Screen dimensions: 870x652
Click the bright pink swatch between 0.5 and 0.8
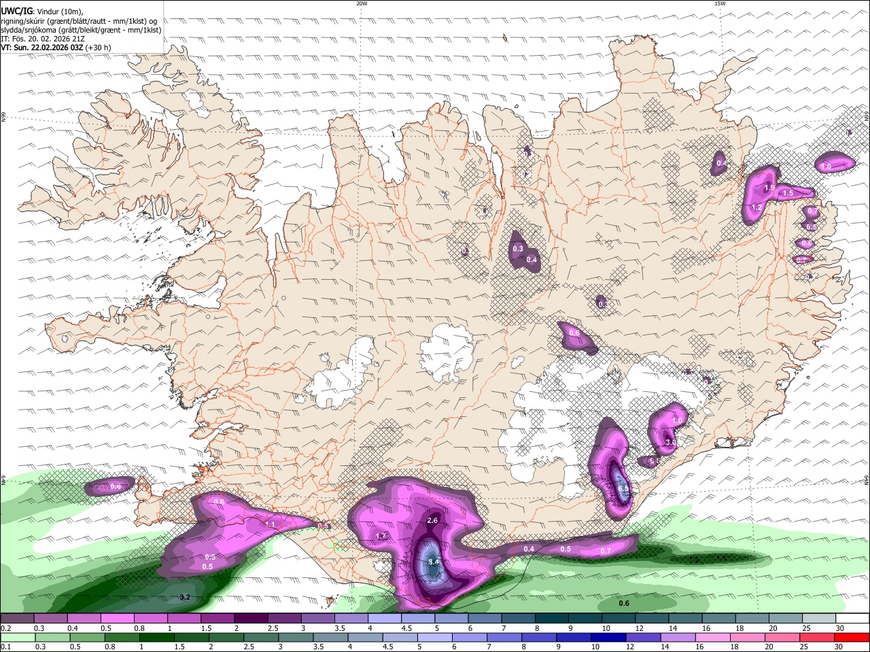(x=117, y=619)
